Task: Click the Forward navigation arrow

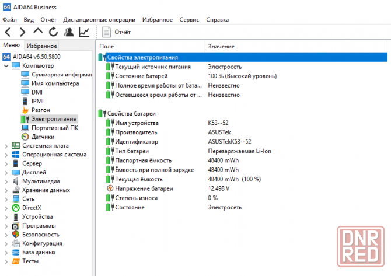Action: 23,32
